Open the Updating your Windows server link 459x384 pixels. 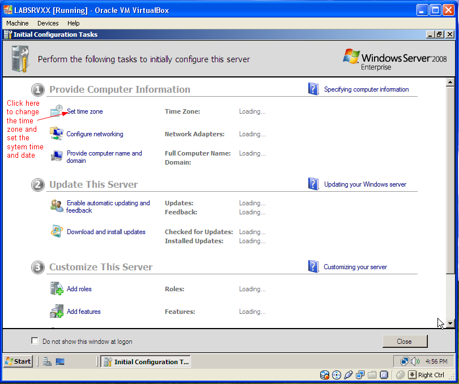365,184
